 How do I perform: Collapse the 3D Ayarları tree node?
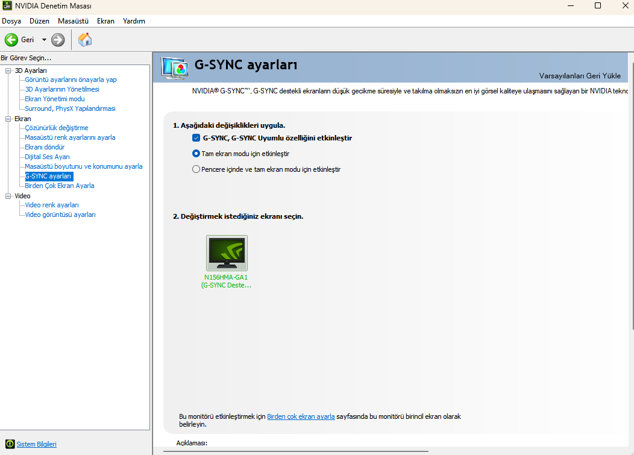point(8,71)
